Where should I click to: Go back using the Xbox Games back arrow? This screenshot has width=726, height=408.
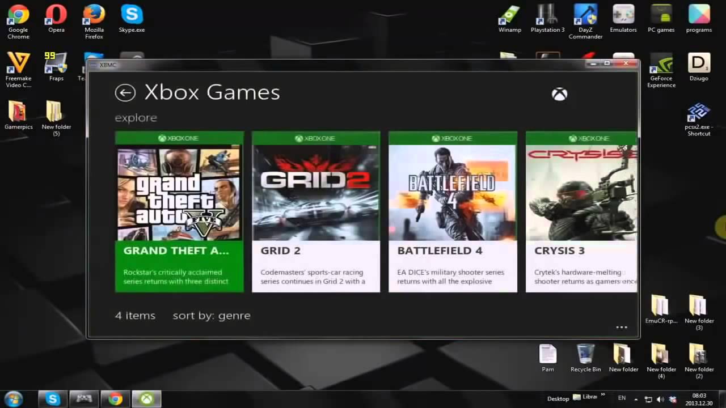pyautogui.click(x=125, y=92)
